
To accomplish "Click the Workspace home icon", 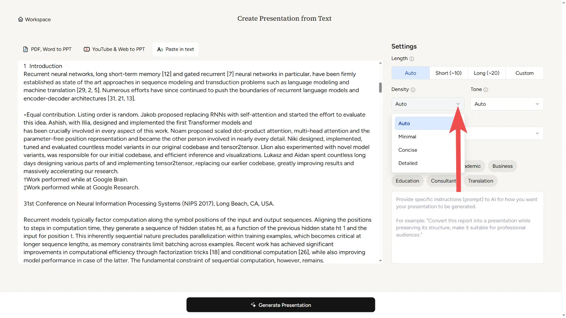I will [21, 19].
